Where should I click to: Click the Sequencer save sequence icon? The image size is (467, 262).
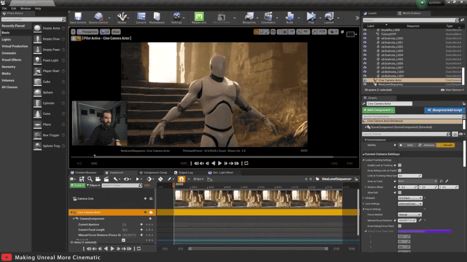82,179
